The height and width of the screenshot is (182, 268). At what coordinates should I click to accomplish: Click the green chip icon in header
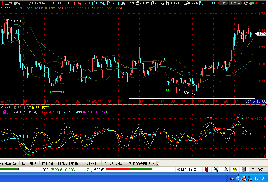pos(252,3)
